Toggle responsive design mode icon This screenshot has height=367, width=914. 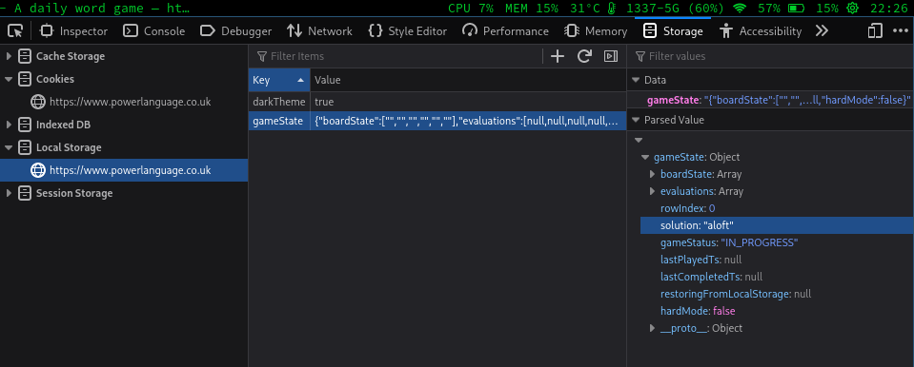[x=875, y=30]
